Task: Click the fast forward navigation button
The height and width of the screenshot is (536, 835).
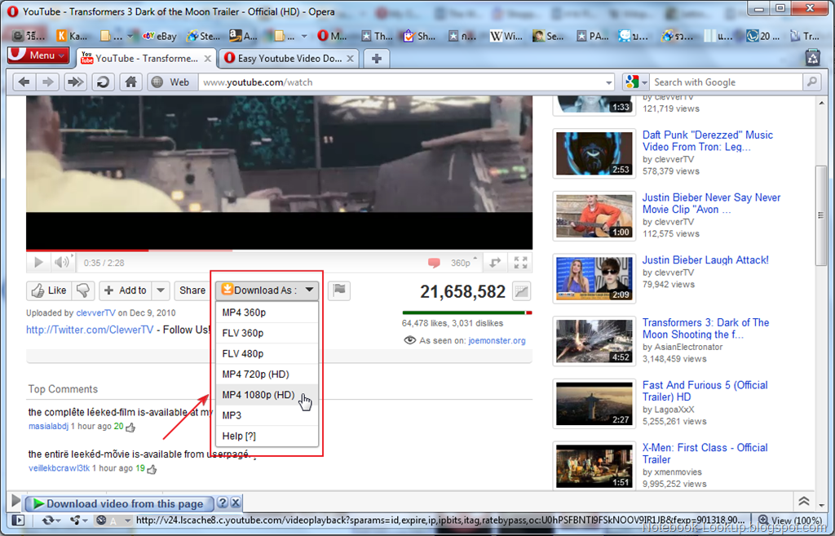Action: (76, 82)
